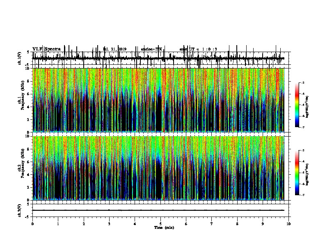Select the ch.1 "Frequency (kHz)" axis label
325x251 pixels.
pos(23,96)
